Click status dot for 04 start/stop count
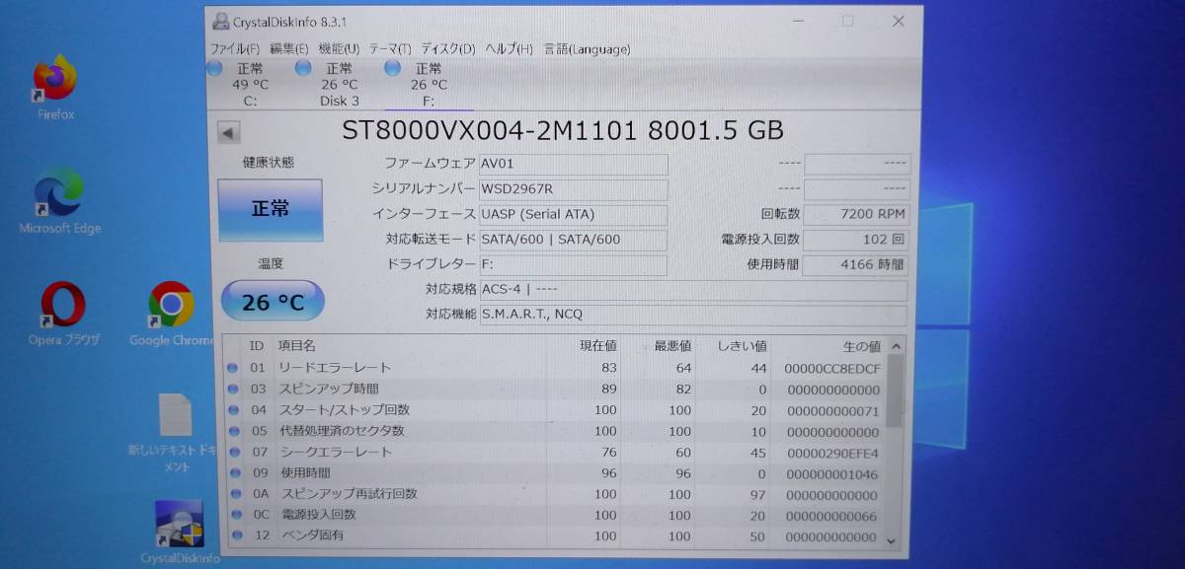 (233, 410)
